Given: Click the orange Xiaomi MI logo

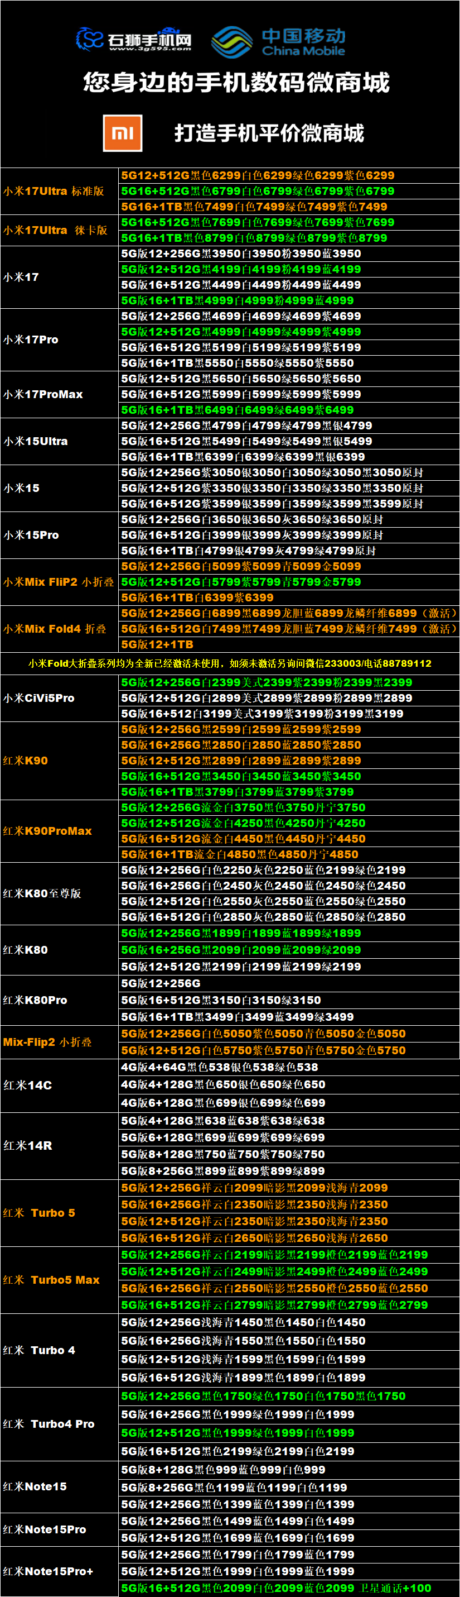Looking at the screenshot, I should pyautogui.click(x=123, y=133).
